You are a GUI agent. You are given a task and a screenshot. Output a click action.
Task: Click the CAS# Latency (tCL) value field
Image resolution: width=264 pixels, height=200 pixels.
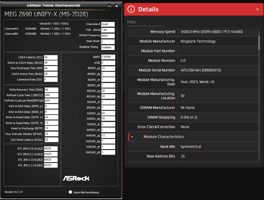pos(51,57)
